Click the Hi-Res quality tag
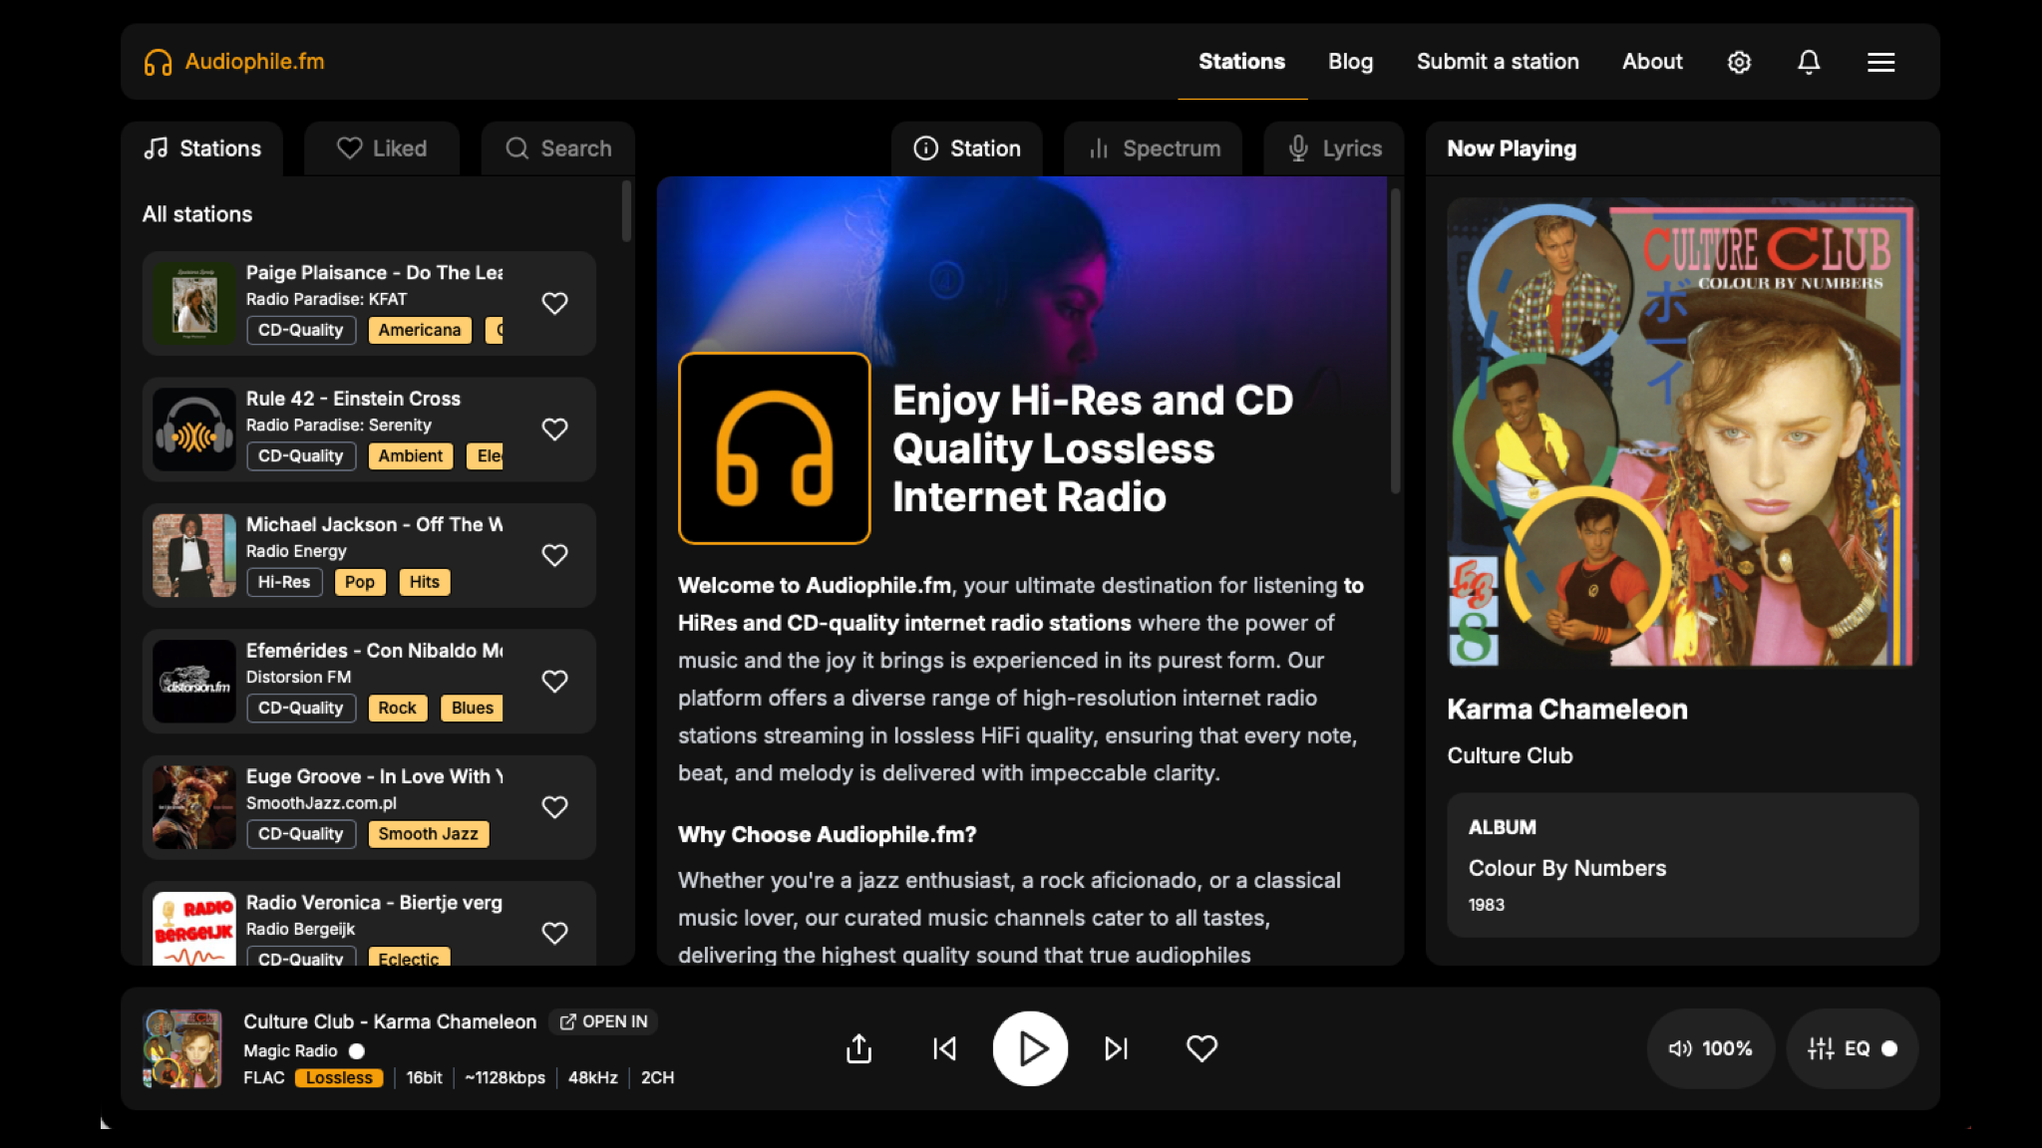The height and width of the screenshot is (1148, 2042). tap(284, 582)
